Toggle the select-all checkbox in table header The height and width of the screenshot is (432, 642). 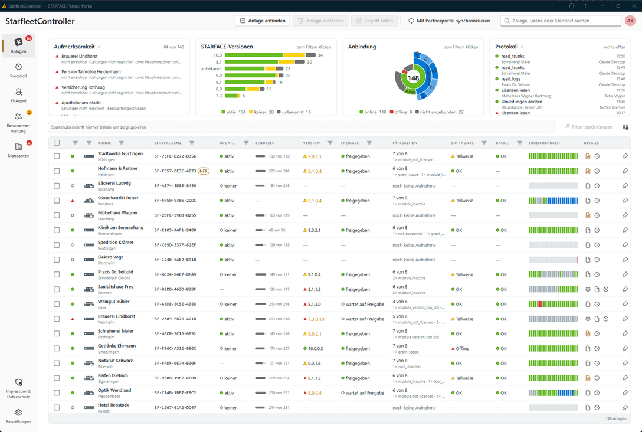(x=57, y=143)
